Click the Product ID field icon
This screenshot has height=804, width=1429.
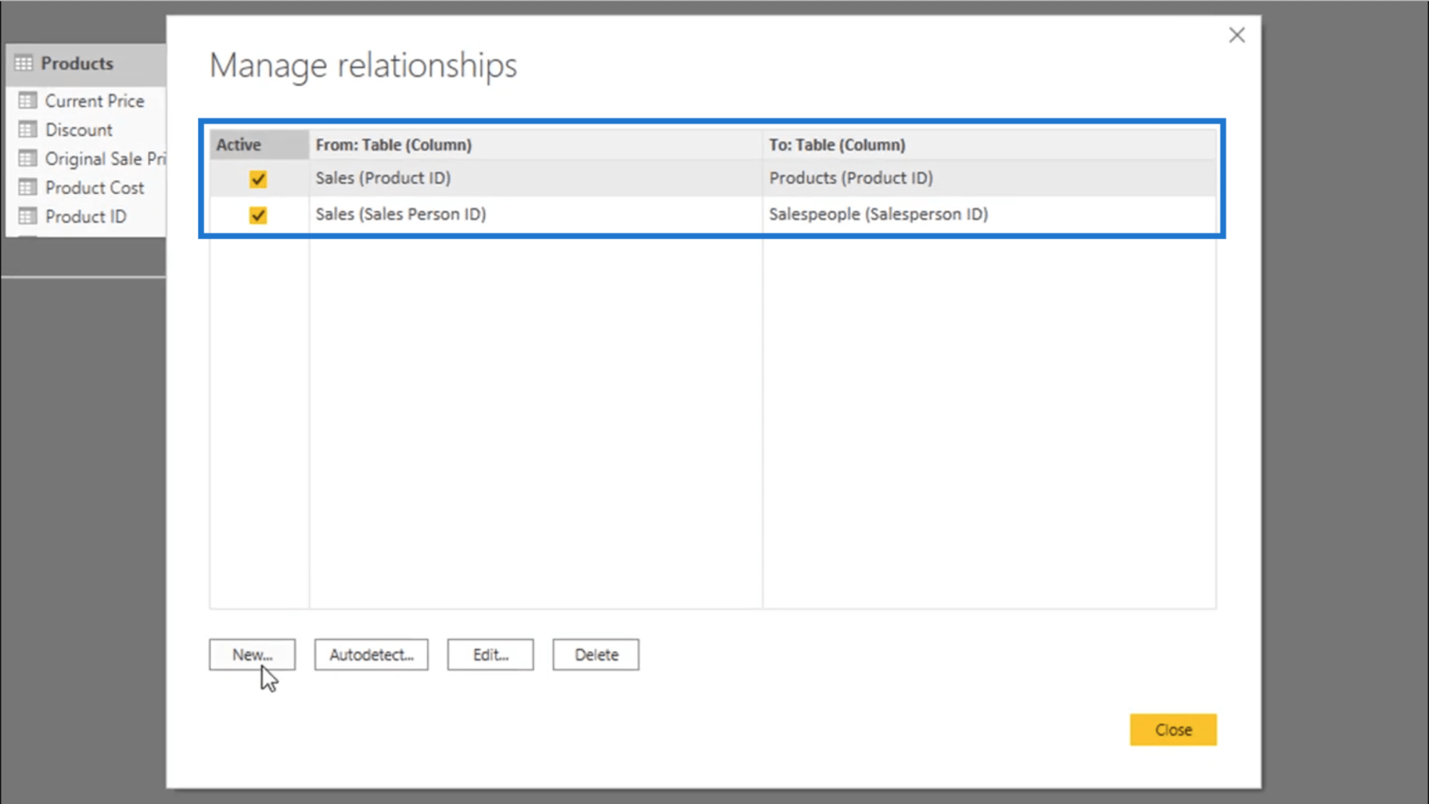(x=27, y=216)
